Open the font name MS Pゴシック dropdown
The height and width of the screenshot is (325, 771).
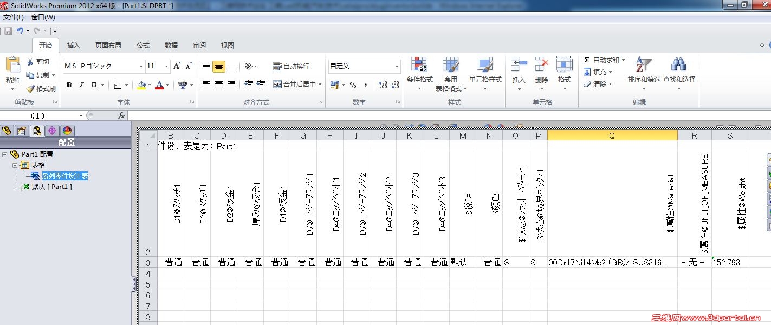pyautogui.click(x=141, y=66)
